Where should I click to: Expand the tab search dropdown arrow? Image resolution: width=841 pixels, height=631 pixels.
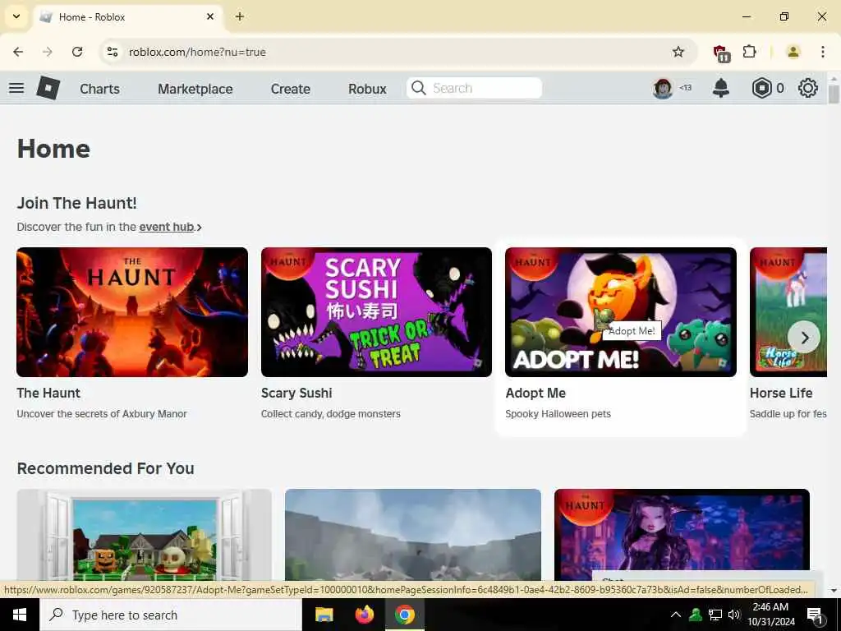16,16
